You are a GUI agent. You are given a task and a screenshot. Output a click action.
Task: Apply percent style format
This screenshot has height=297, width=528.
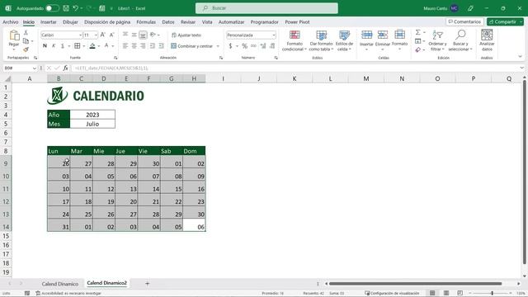245,46
